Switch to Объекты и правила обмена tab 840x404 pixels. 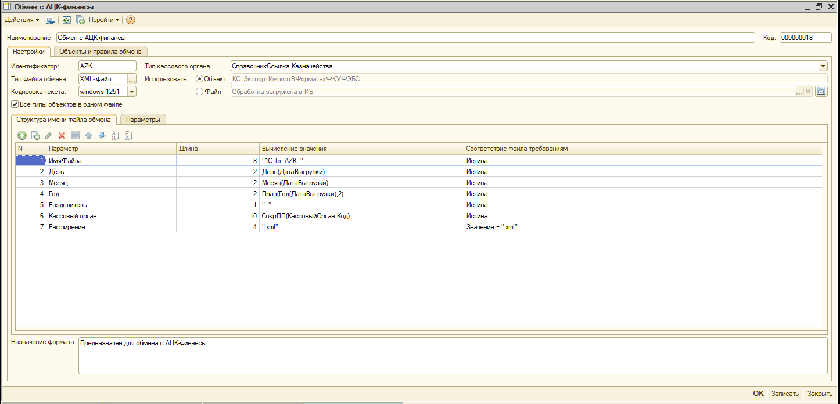pos(100,52)
